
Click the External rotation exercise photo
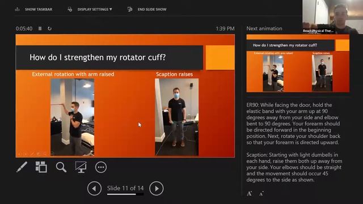click(73, 117)
